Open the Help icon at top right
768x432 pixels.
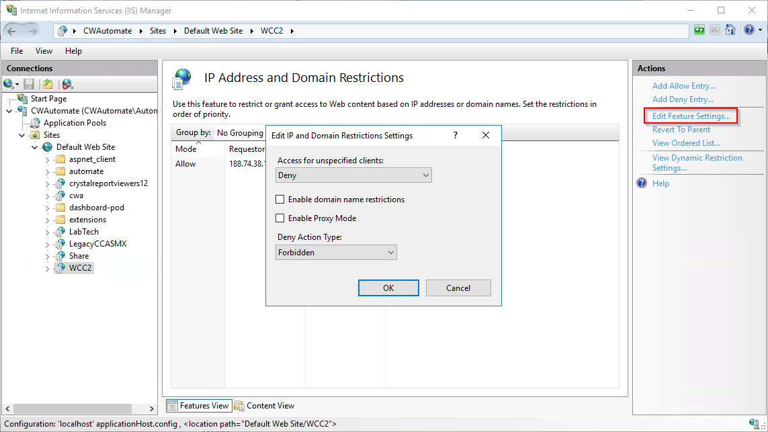click(749, 30)
